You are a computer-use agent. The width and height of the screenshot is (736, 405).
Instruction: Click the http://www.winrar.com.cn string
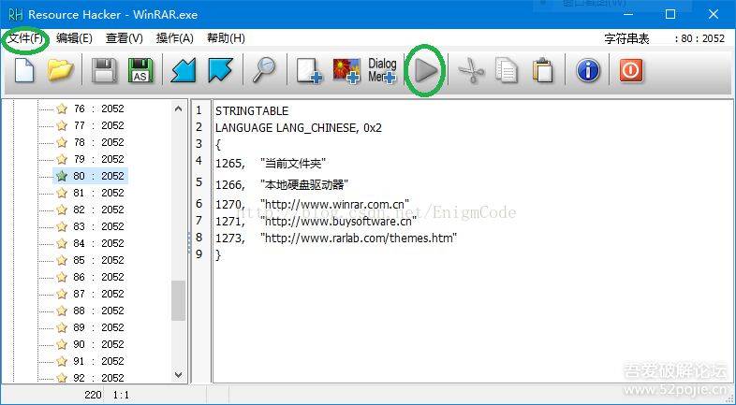click(335, 205)
